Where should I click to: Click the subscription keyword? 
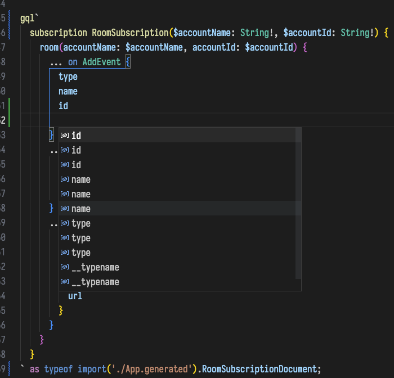(x=59, y=33)
